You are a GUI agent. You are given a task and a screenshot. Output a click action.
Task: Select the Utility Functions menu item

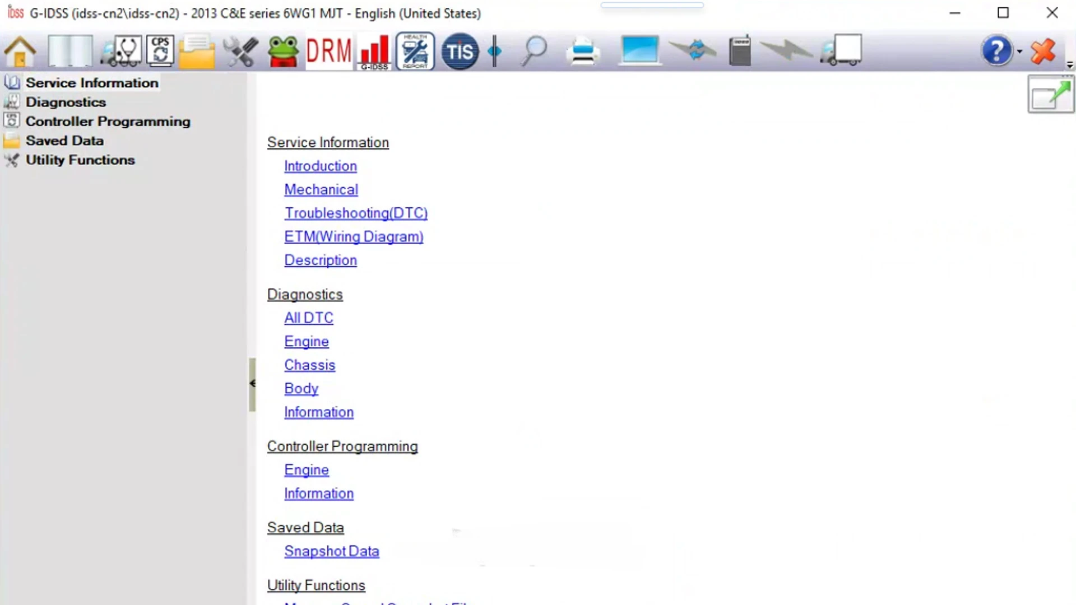coord(80,160)
